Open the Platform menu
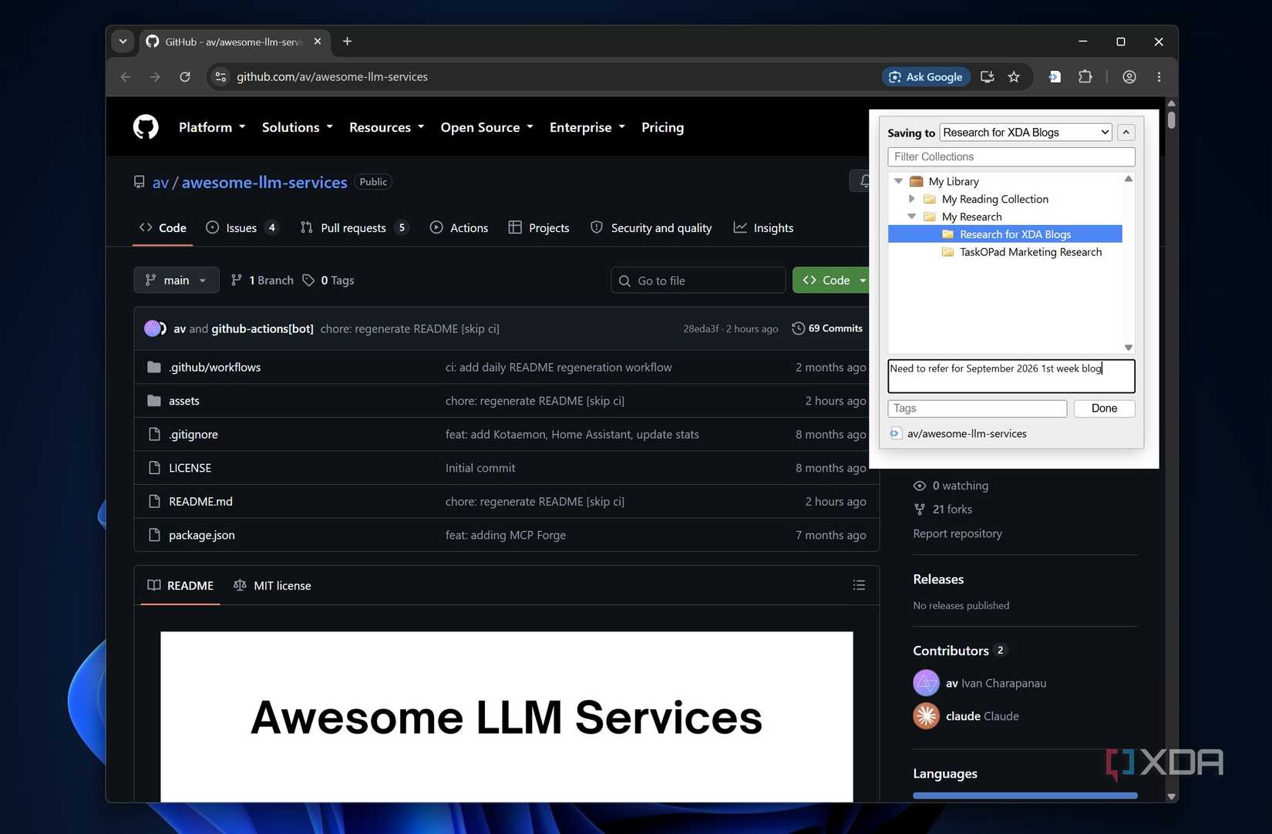This screenshot has width=1272, height=834. [x=212, y=127]
